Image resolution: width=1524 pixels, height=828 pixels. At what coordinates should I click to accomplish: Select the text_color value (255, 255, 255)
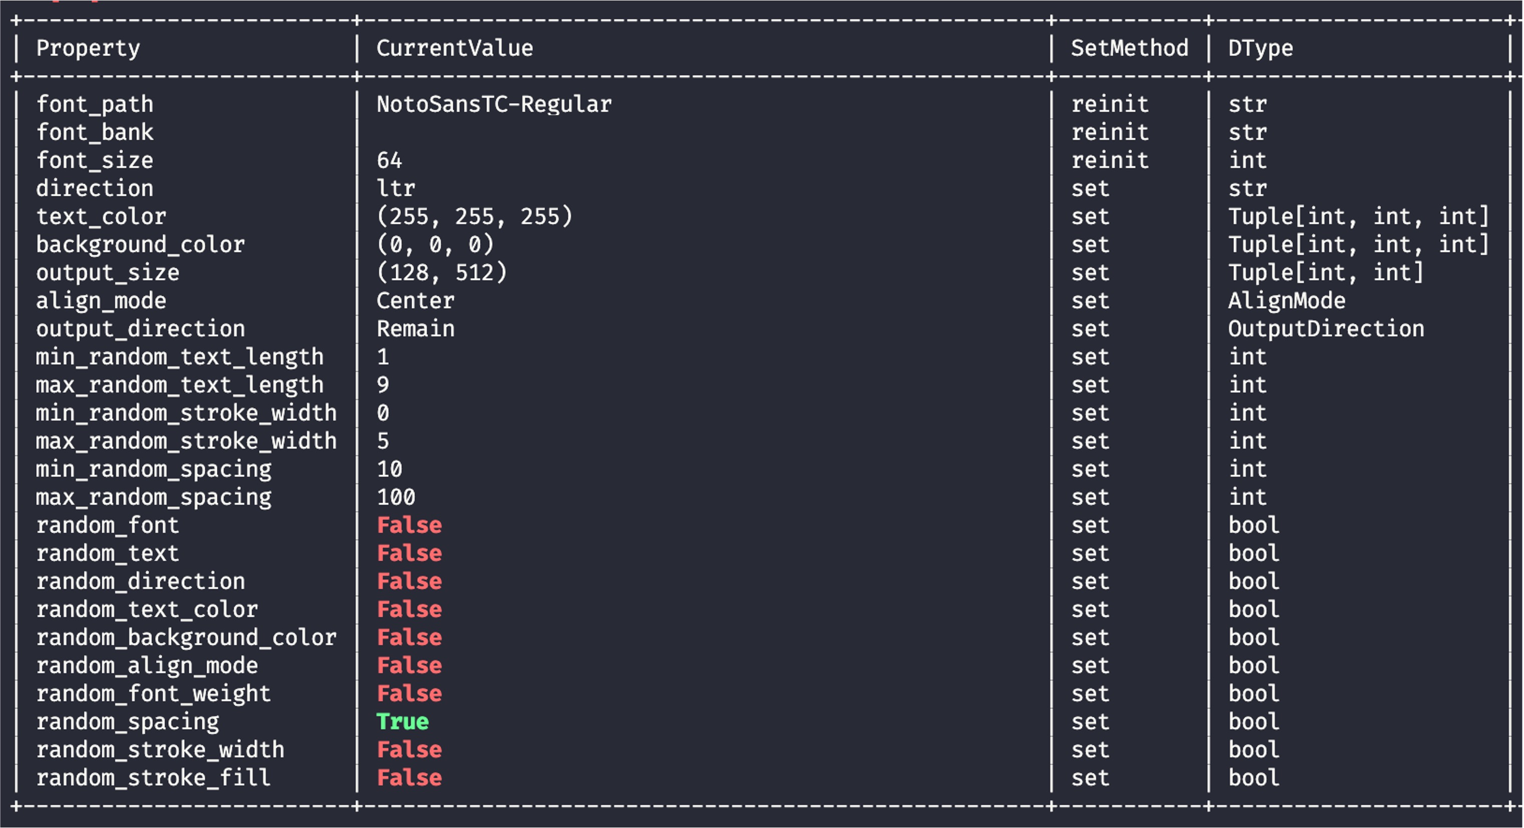point(474,216)
